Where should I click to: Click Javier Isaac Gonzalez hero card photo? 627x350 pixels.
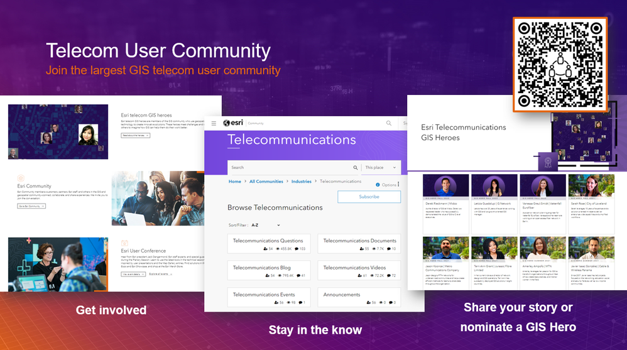pyautogui.click(x=591, y=248)
